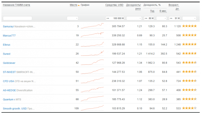
Task: Open the Surest growth chart thumbnail
Action: pos(92,53)
